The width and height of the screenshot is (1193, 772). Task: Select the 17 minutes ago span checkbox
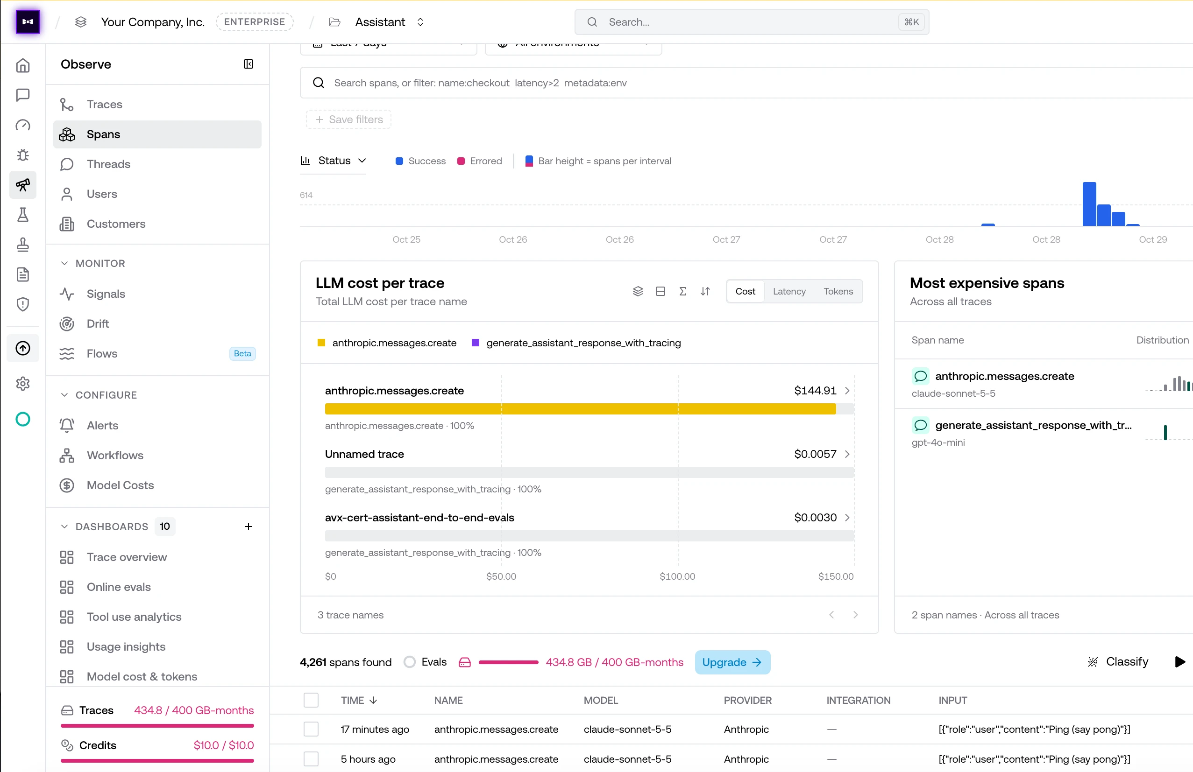(311, 730)
